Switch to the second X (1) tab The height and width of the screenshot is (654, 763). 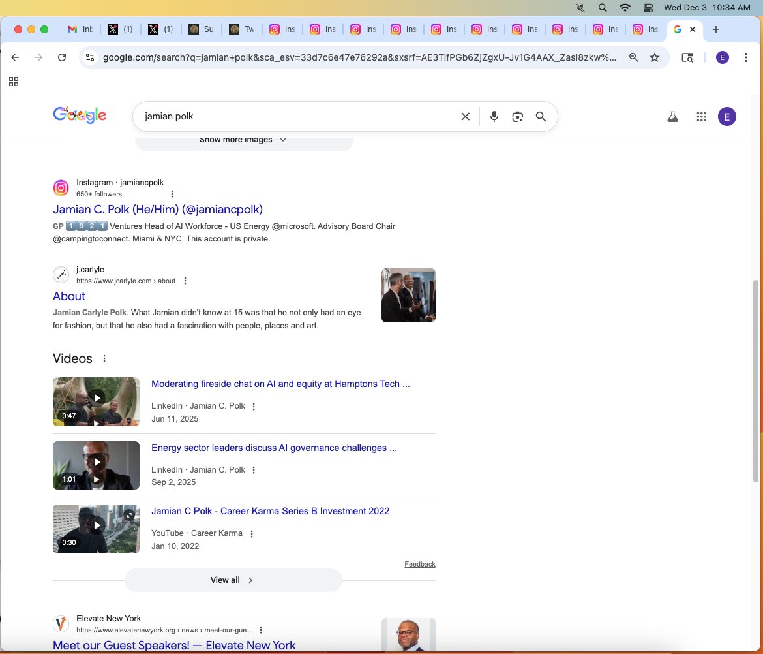coord(160,29)
